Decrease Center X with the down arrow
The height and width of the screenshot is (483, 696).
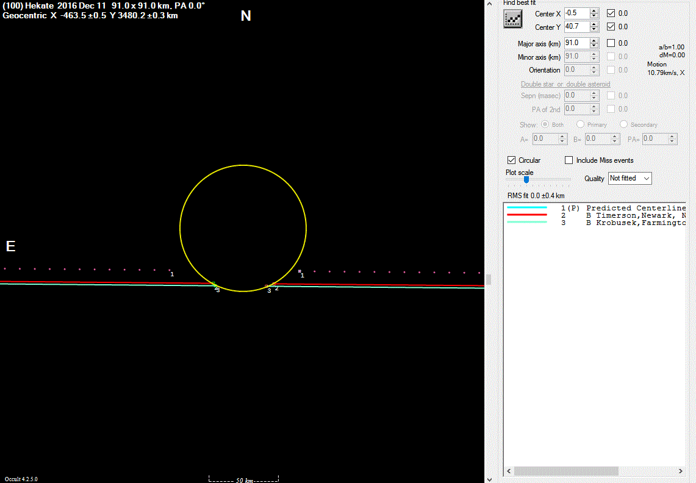click(594, 16)
